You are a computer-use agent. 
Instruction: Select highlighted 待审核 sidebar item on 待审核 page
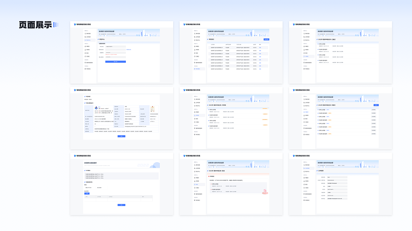coord(199,116)
